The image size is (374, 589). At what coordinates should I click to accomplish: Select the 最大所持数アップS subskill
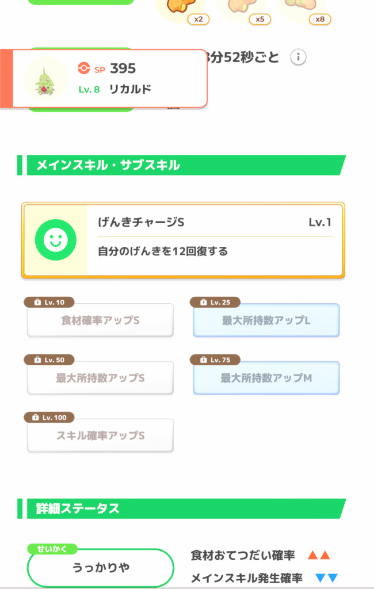100,378
